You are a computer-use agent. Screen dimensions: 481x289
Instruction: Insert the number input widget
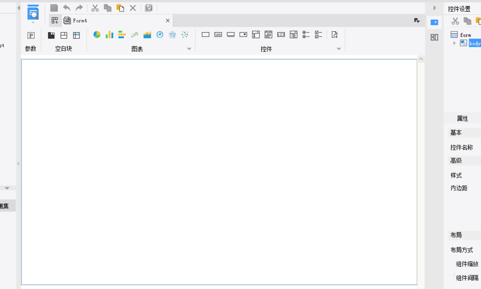click(x=281, y=35)
